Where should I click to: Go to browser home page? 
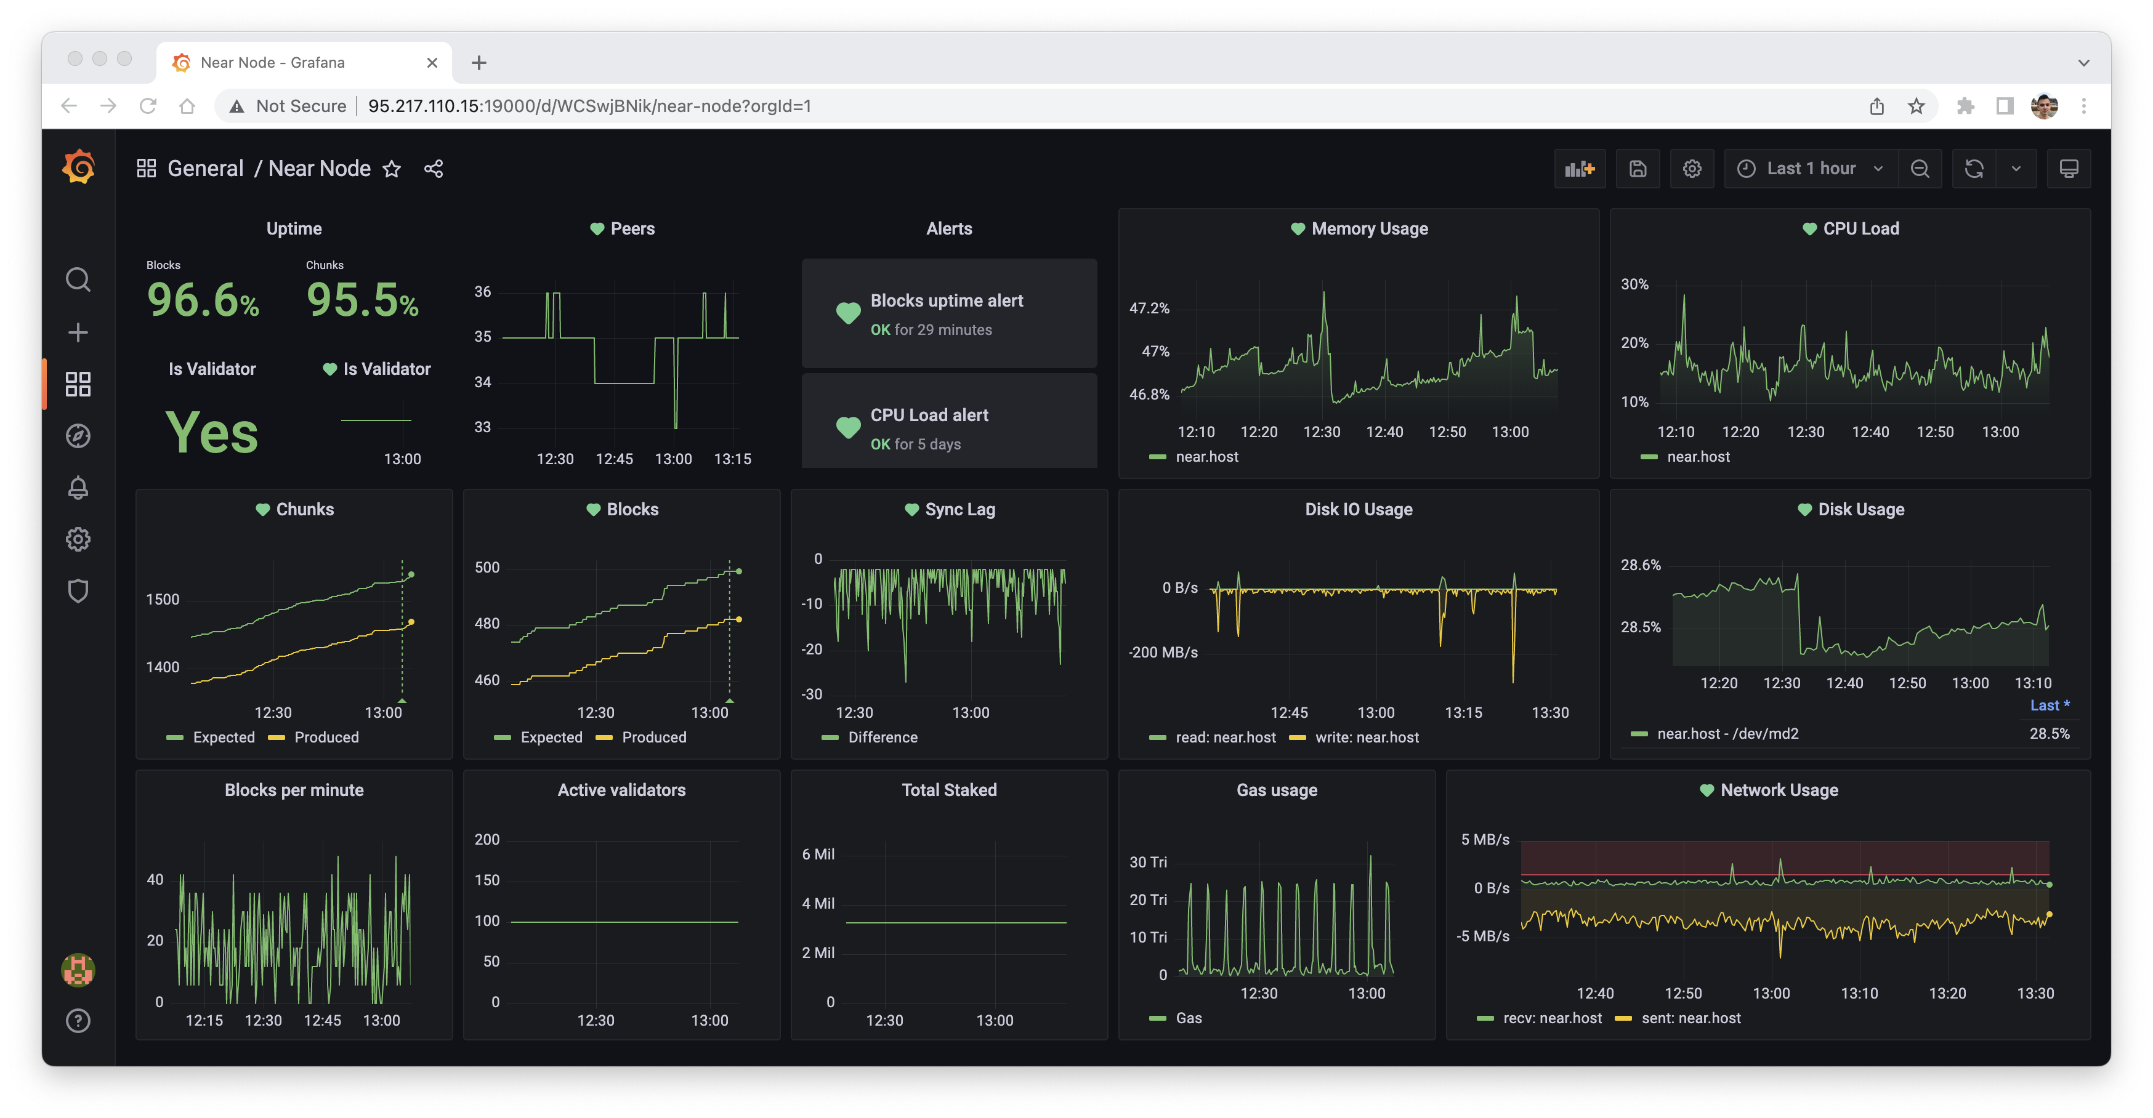[187, 106]
